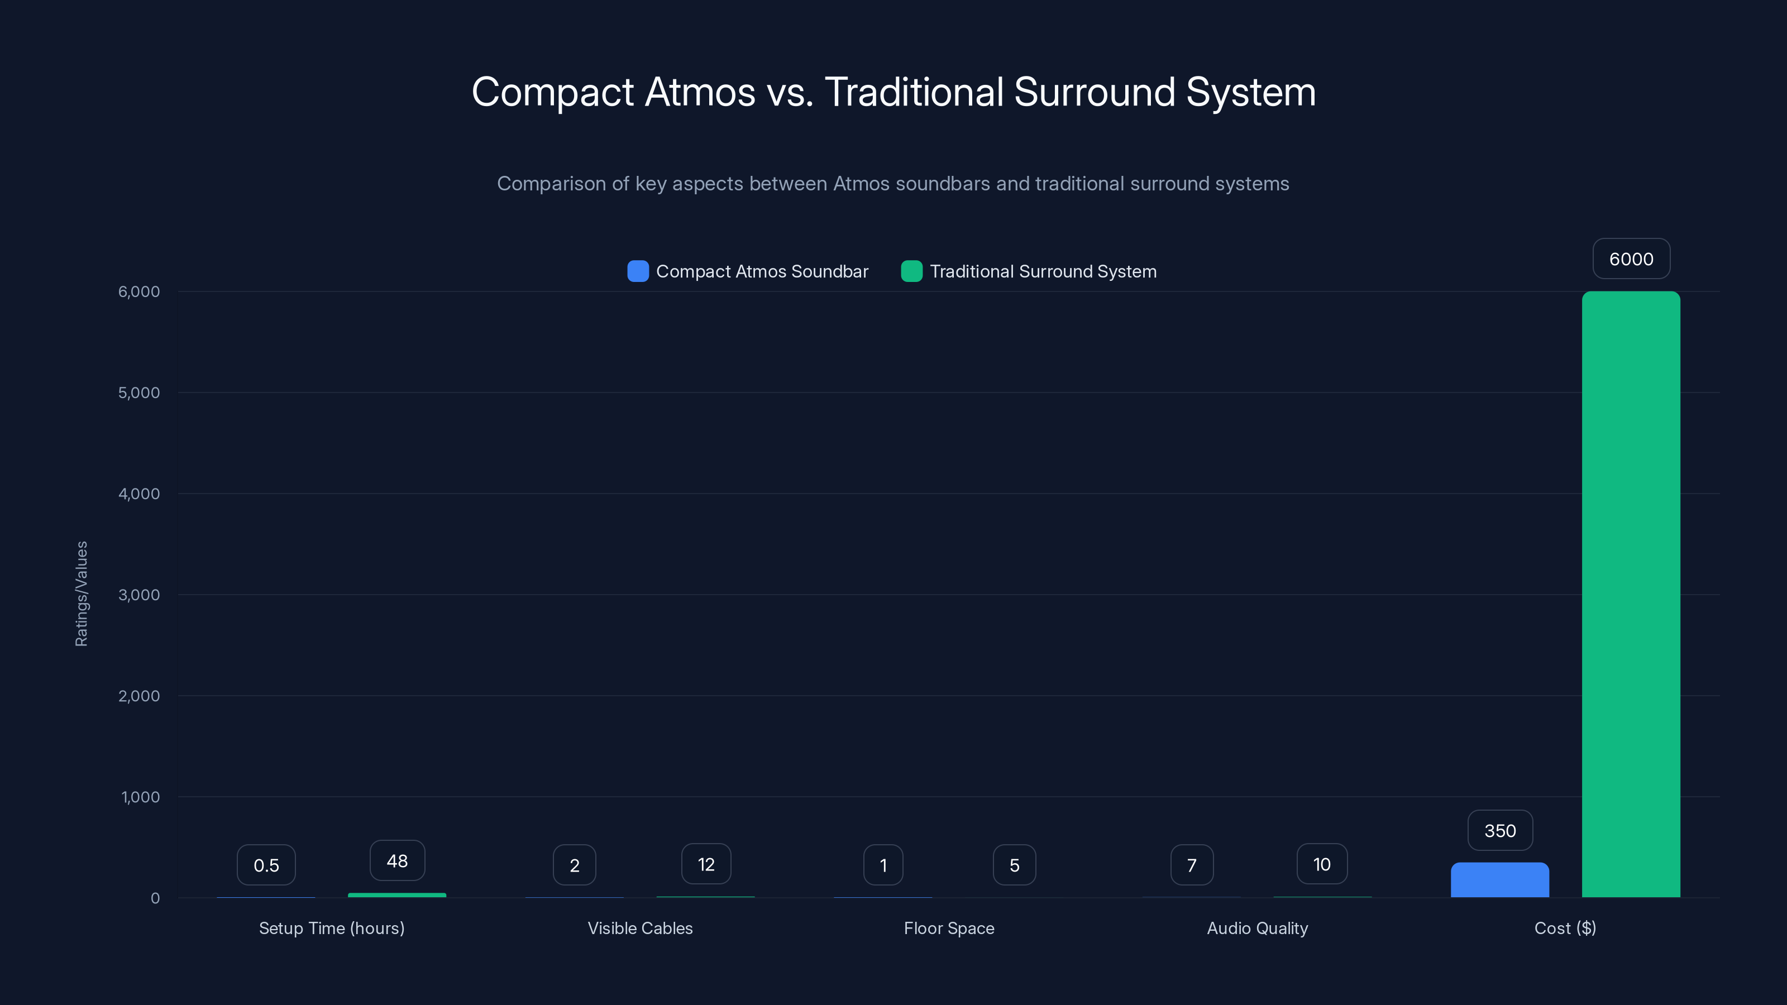Click the 6,000 y-axis tick label
This screenshot has width=1787, height=1005.
[140, 291]
